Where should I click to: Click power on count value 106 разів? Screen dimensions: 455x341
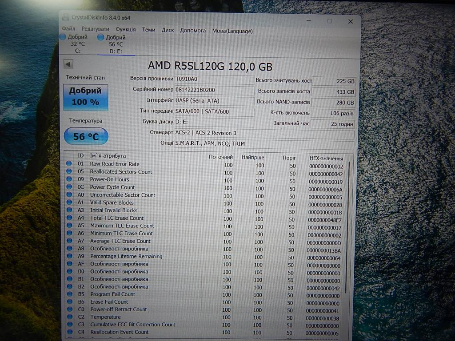pos(333,113)
